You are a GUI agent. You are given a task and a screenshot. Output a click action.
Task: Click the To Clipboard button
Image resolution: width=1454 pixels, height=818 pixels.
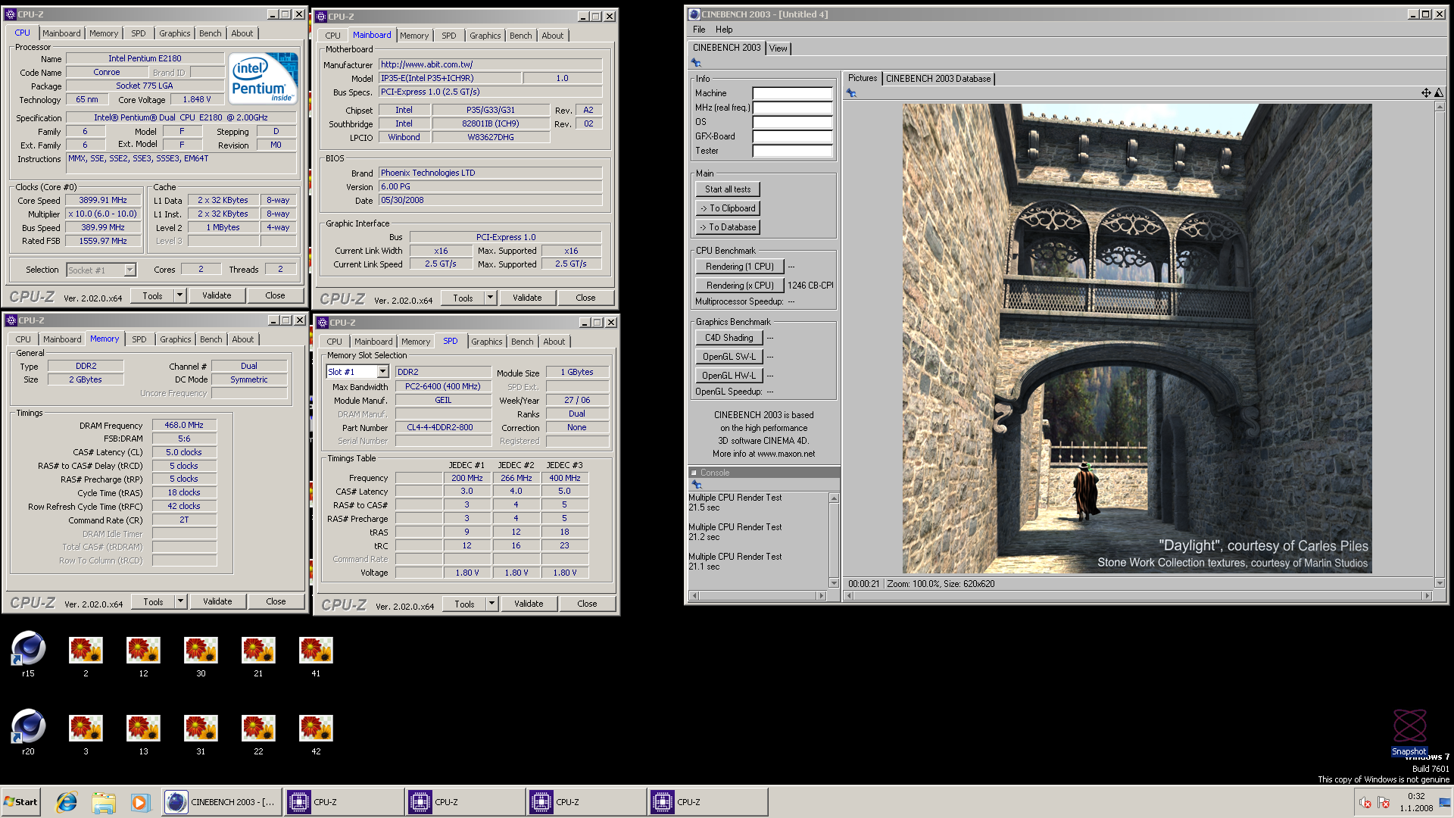pos(728,208)
